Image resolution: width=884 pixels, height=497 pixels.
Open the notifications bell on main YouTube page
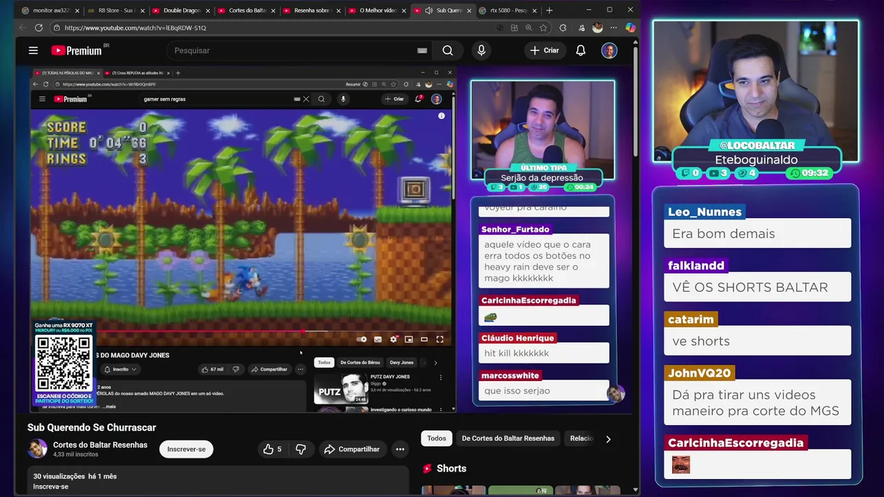581,50
